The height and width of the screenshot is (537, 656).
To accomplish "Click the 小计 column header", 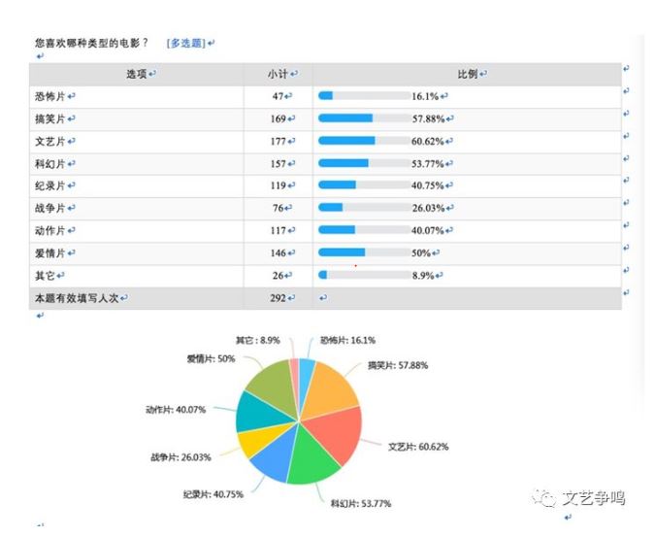I will 278,74.
